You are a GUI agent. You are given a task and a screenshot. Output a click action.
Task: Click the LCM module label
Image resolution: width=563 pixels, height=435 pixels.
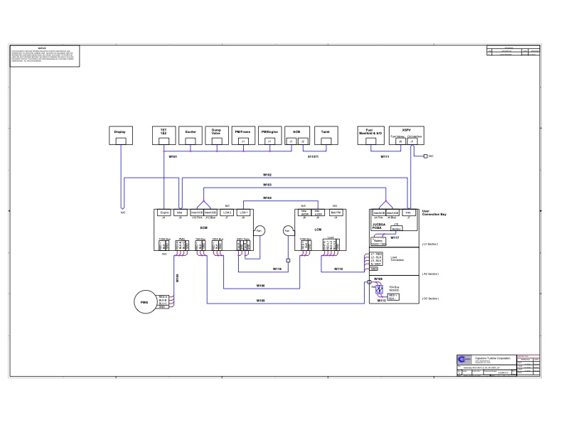[x=318, y=230]
